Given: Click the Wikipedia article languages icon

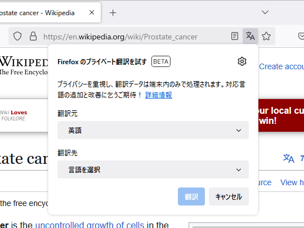Looking at the screenshot, I should [288, 158].
